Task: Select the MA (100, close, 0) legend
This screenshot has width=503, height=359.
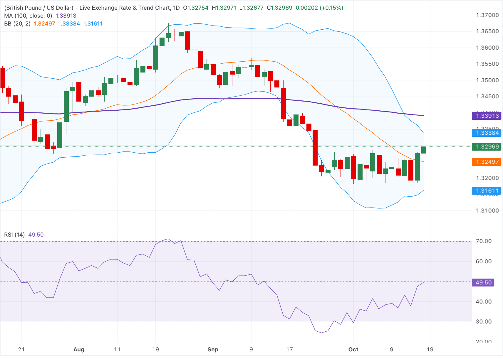Action: (x=28, y=16)
